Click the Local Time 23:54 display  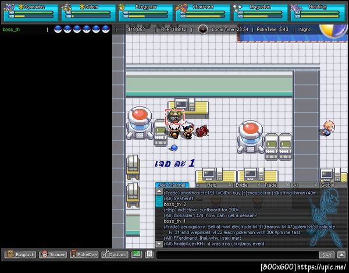click(230, 29)
